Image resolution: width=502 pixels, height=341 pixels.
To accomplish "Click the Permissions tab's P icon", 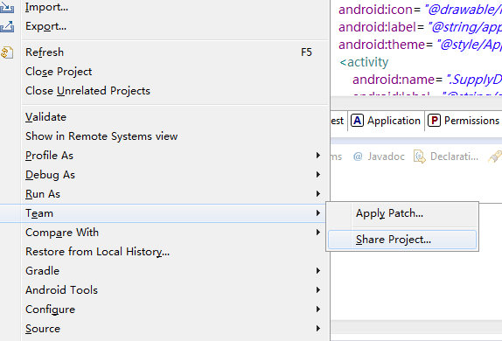I will point(434,121).
